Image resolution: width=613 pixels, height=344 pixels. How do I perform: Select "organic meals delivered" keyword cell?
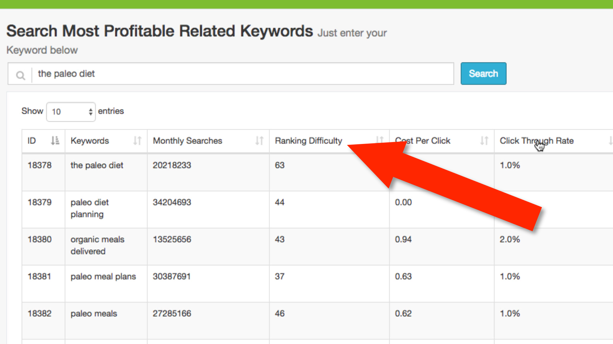(x=97, y=245)
